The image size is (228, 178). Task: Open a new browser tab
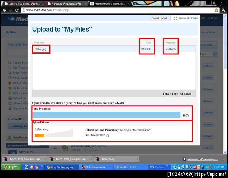135,4
